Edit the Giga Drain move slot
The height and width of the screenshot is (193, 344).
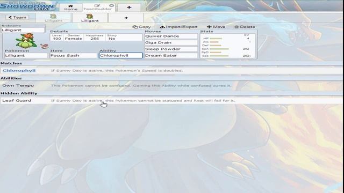(x=171, y=43)
